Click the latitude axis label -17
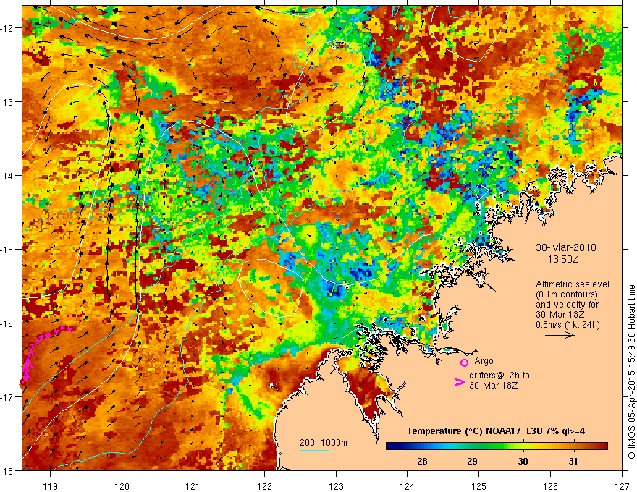The width and height of the screenshot is (637, 492). (7, 397)
